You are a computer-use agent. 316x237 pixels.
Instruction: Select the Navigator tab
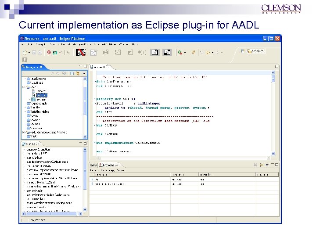(x=32, y=67)
